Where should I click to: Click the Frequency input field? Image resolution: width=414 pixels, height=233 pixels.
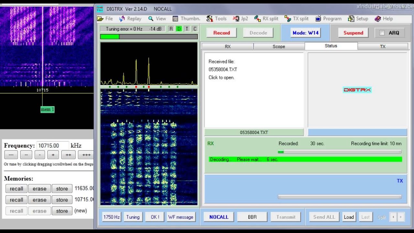53,146
